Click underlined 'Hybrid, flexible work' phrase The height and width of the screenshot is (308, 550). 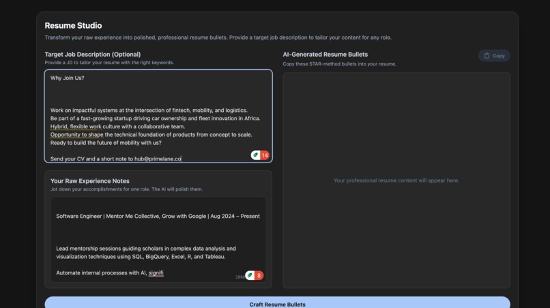point(76,126)
